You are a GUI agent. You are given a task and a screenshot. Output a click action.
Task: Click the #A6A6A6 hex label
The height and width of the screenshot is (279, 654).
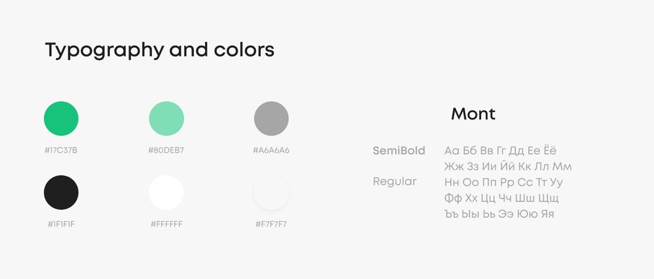tap(271, 151)
